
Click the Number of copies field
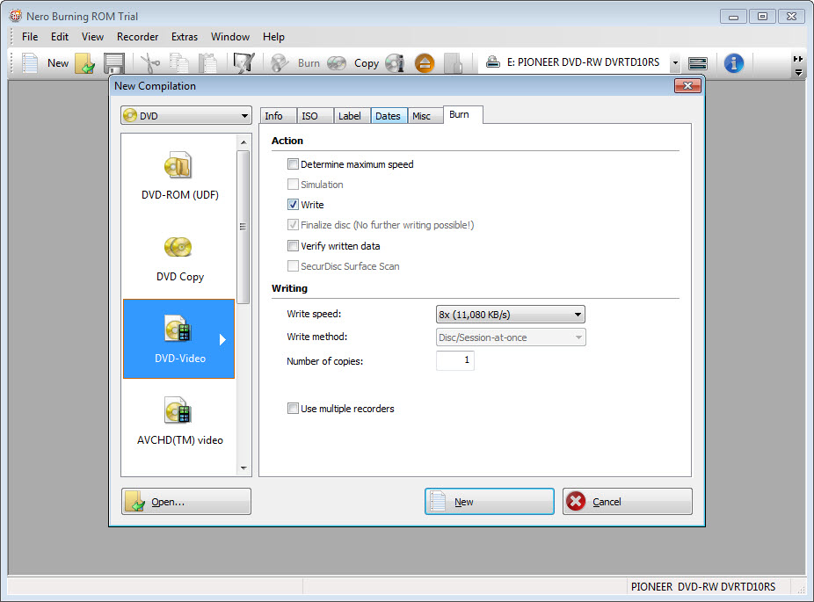[455, 360]
